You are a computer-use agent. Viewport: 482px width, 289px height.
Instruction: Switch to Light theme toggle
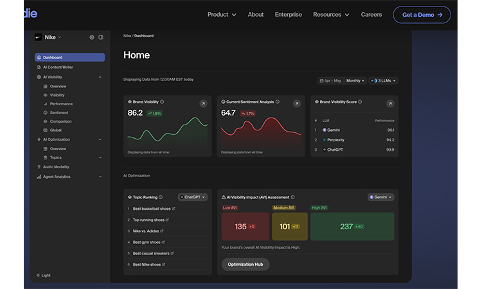(43, 275)
